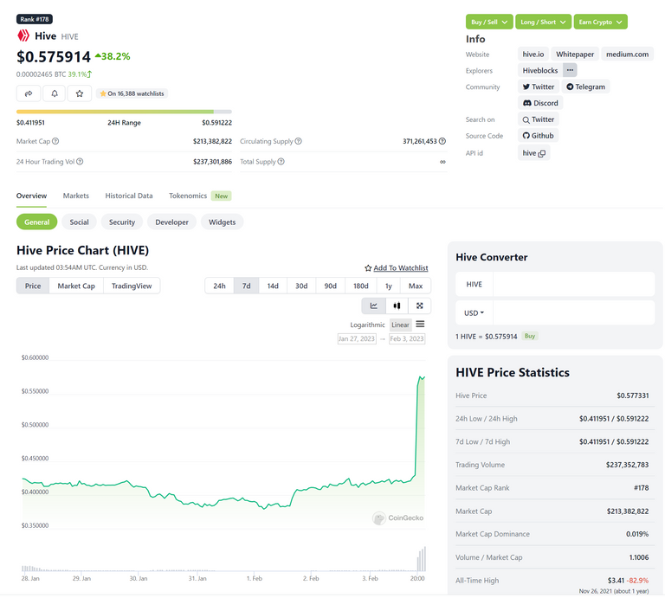Screen dimensions: 665x598
Task: Show TradingView chart mode
Action: tap(132, 286)
